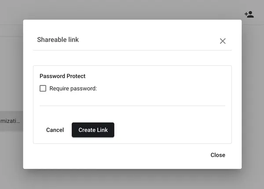Generate the shareable link

coord(93,130)
